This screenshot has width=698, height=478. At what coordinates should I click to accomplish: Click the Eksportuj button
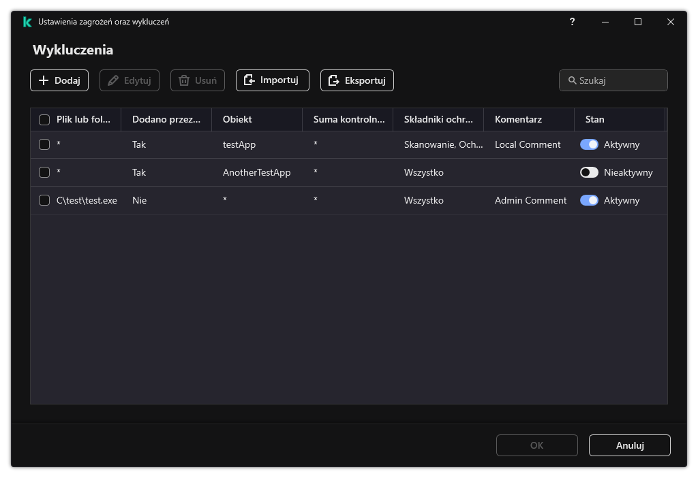tap(356, 80)
